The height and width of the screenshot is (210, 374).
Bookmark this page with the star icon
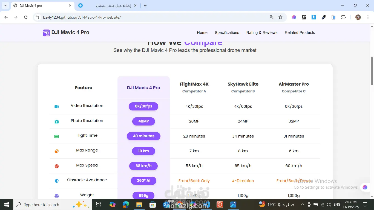click(280, 17)
